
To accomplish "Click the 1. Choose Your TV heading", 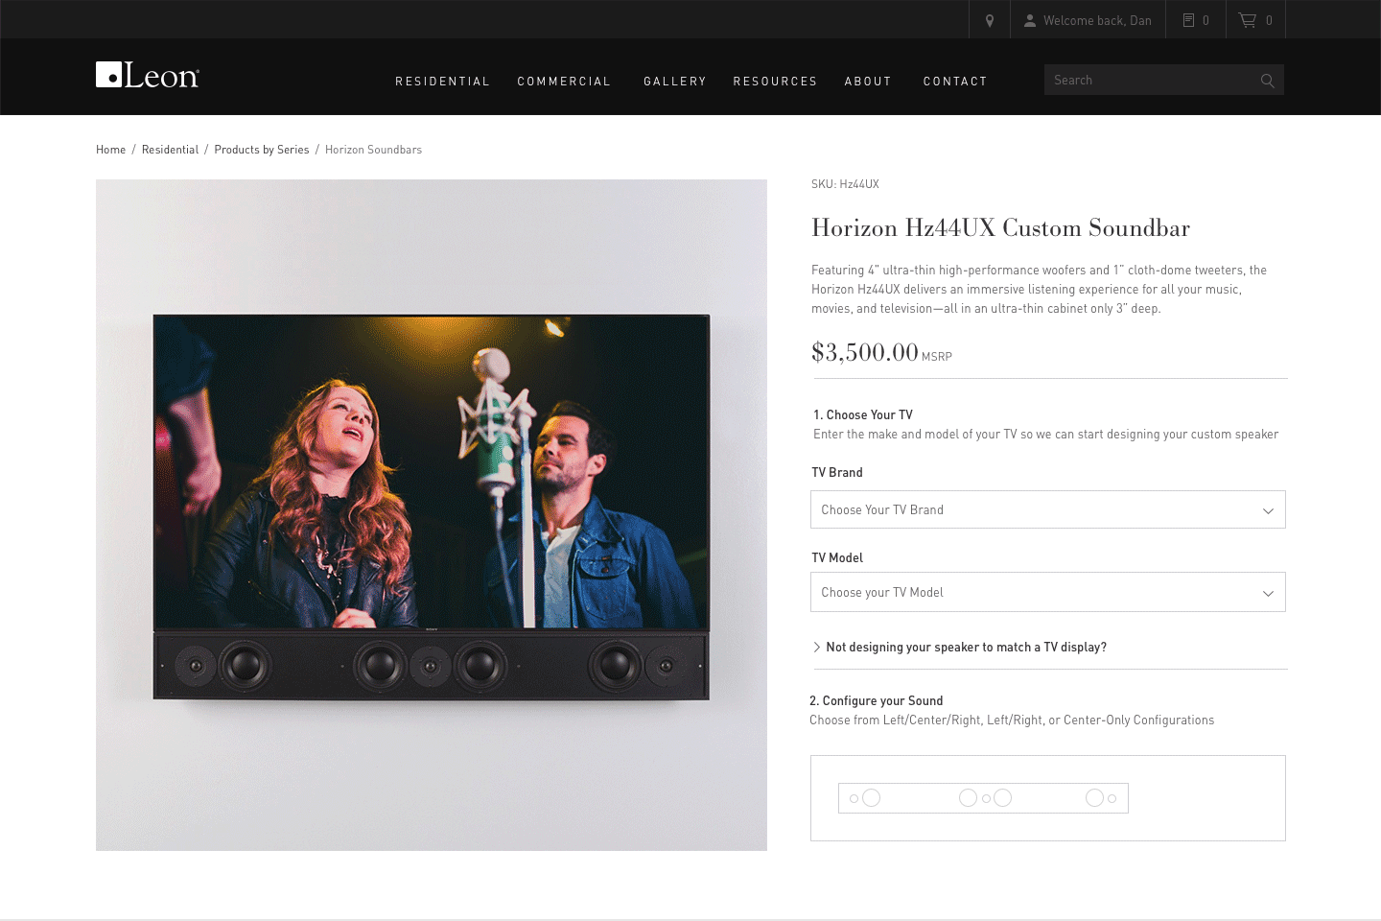I will click(x=863, y=415).
